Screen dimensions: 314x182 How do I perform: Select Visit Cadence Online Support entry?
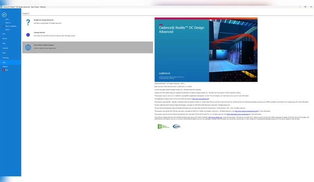coord(88,47)
